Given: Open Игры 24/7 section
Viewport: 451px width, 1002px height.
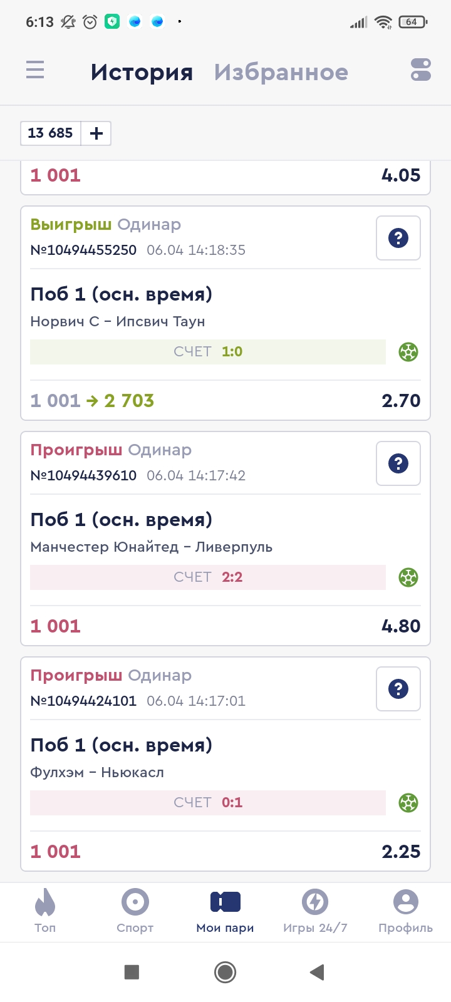Looking at the screenshot, I should [315, 912].
